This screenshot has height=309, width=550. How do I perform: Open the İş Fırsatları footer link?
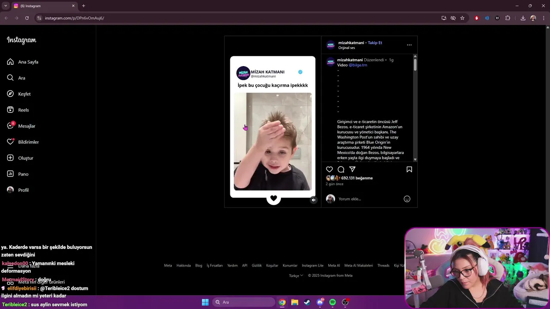tap(214, 266)
